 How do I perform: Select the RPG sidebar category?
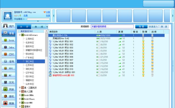click(x=9, y=68)
